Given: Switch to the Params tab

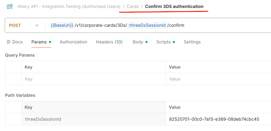Looking at the screenshot, I should [41, 42].
